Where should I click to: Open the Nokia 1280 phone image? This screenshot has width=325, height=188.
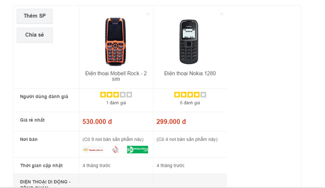(189, 42)
